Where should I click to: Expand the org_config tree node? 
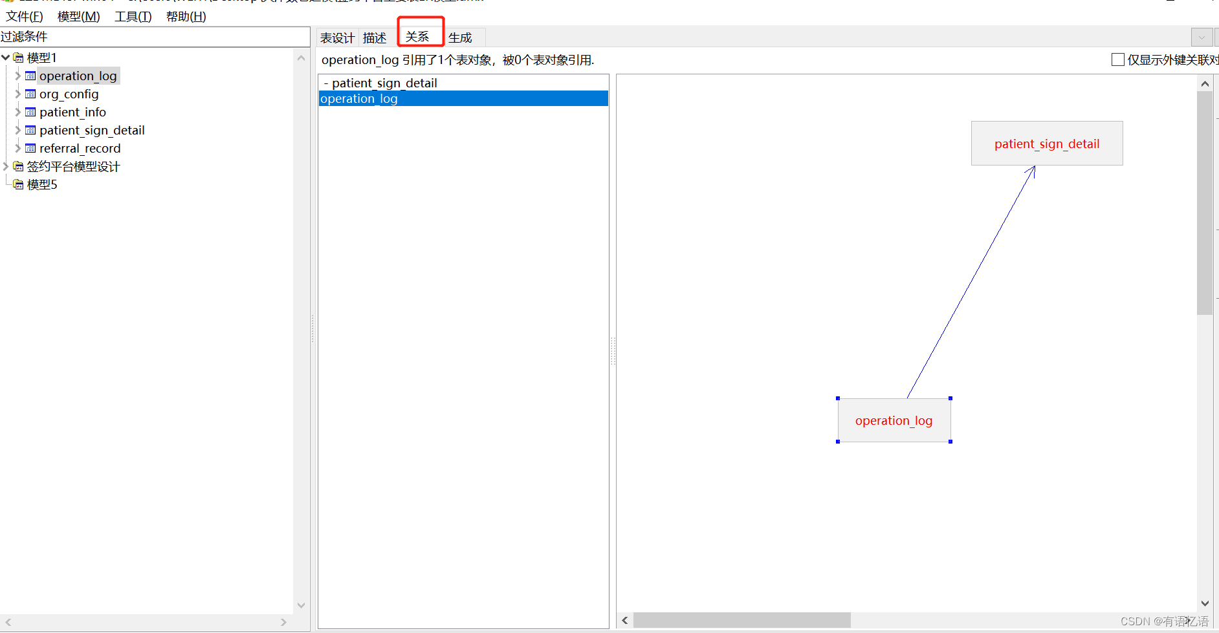coord(17,94)
